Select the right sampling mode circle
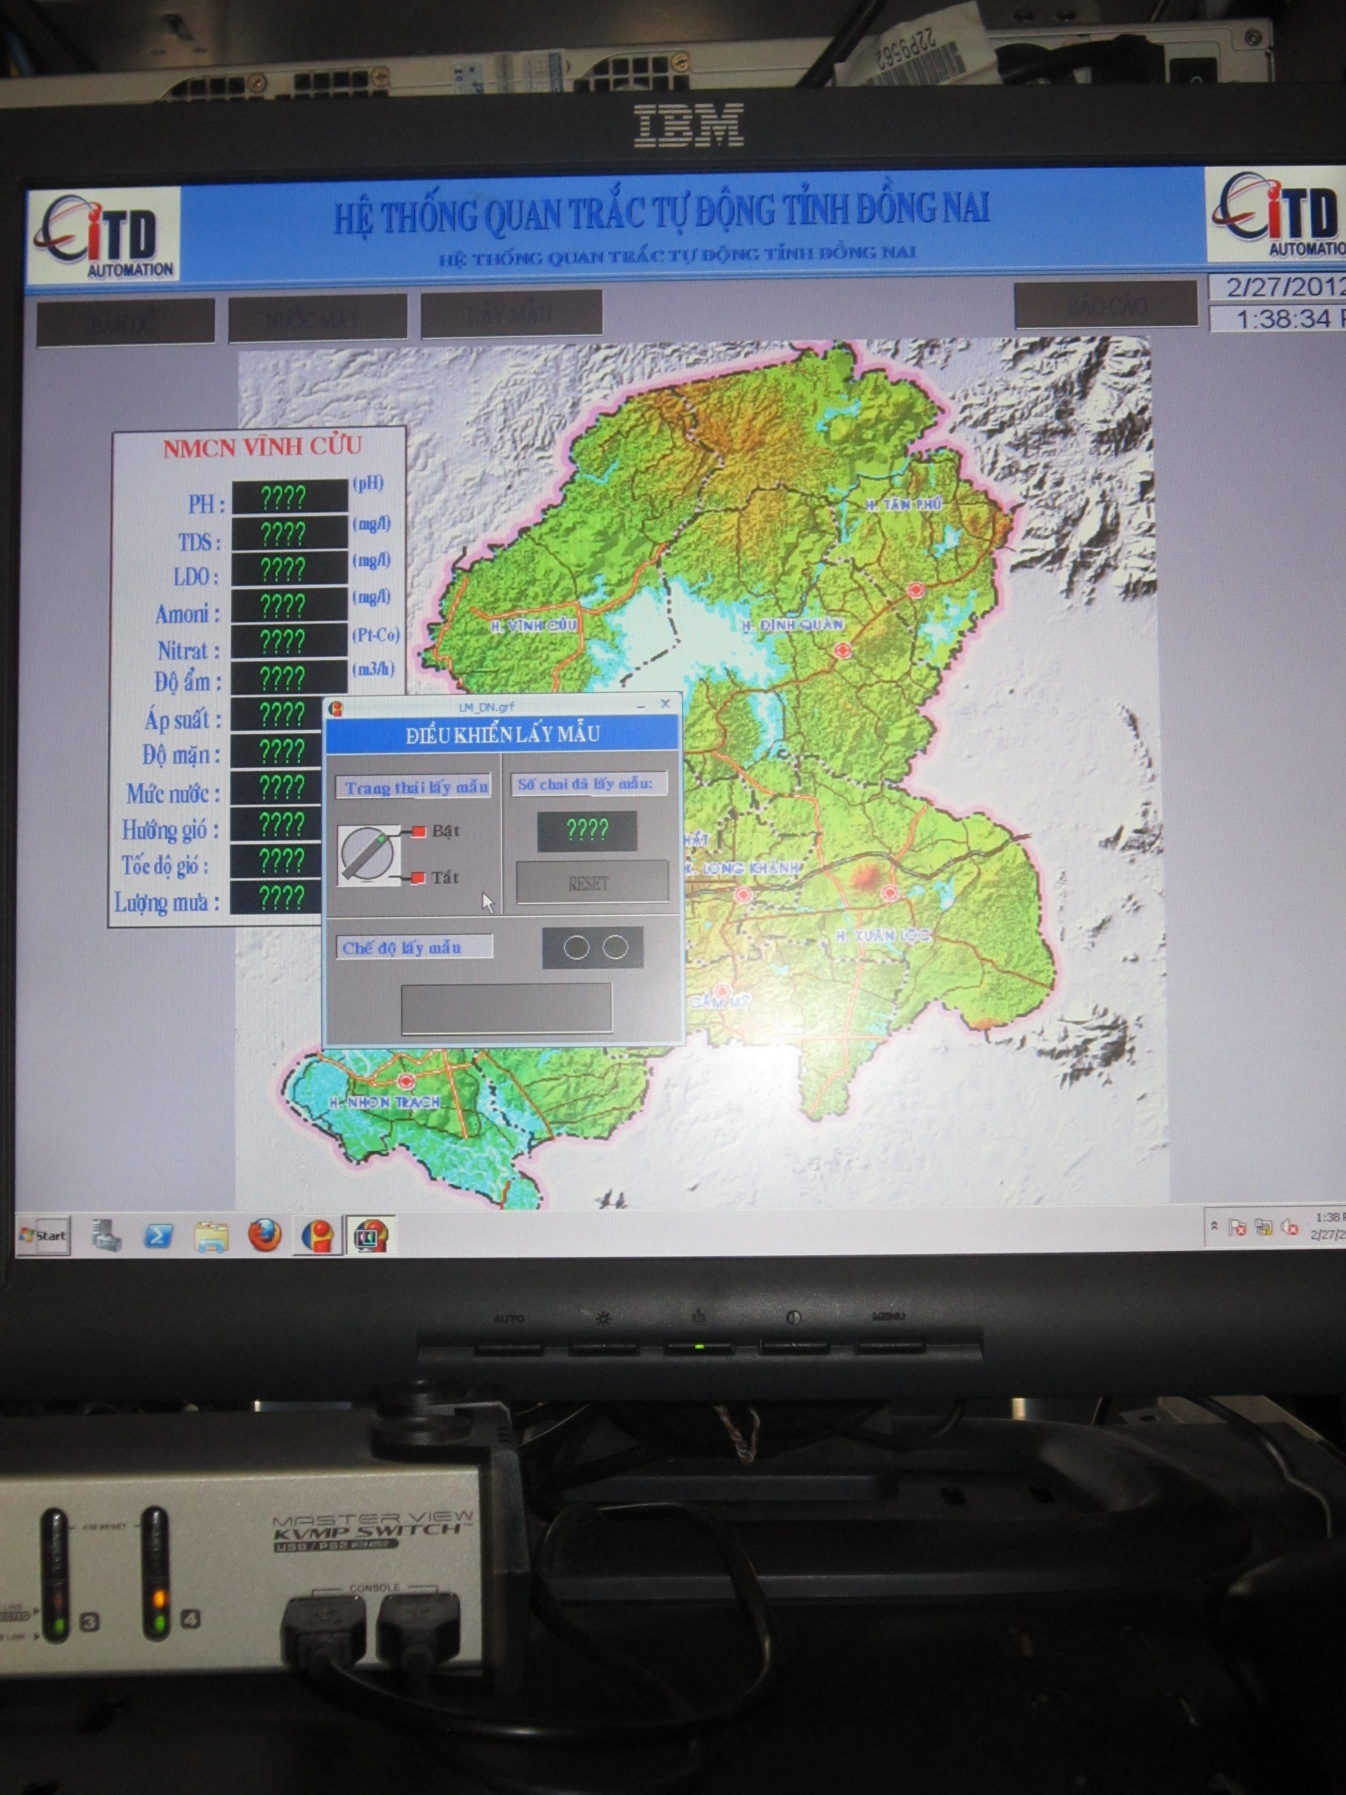The height and width of the screenshot is (1795, 1346). pos(615,946)
